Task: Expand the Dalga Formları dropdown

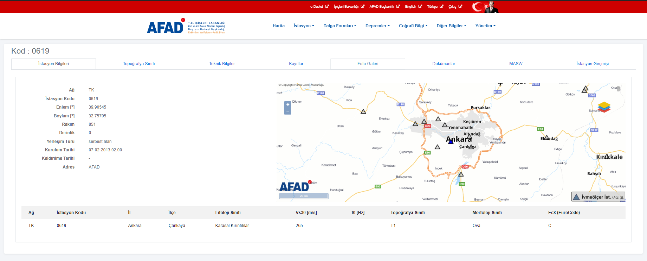Action: (340, 26)
